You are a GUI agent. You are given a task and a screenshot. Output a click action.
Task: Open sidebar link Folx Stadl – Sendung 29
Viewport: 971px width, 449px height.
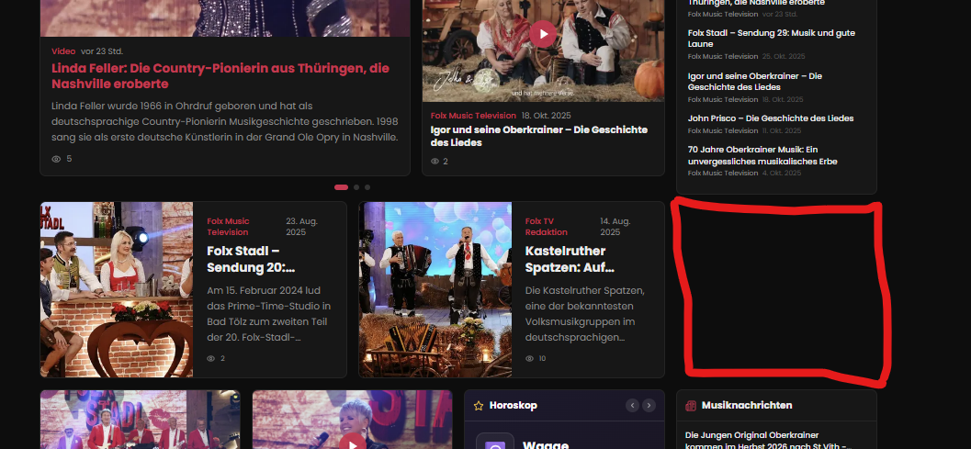tap(771, 39)
